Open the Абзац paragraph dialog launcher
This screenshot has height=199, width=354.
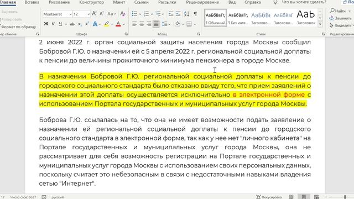click(199, 34)
